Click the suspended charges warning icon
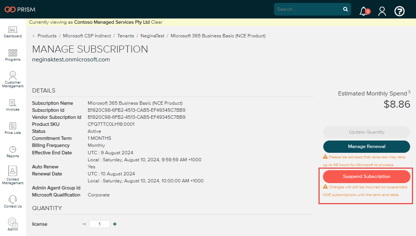The height and width of the screenshot is (236, 416). click(325, 187)
